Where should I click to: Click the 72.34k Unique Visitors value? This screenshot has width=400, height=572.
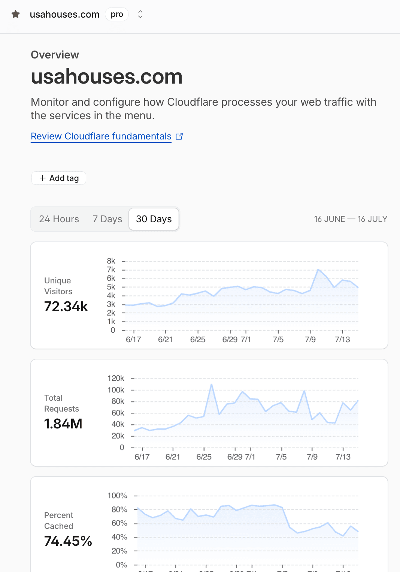66,306
